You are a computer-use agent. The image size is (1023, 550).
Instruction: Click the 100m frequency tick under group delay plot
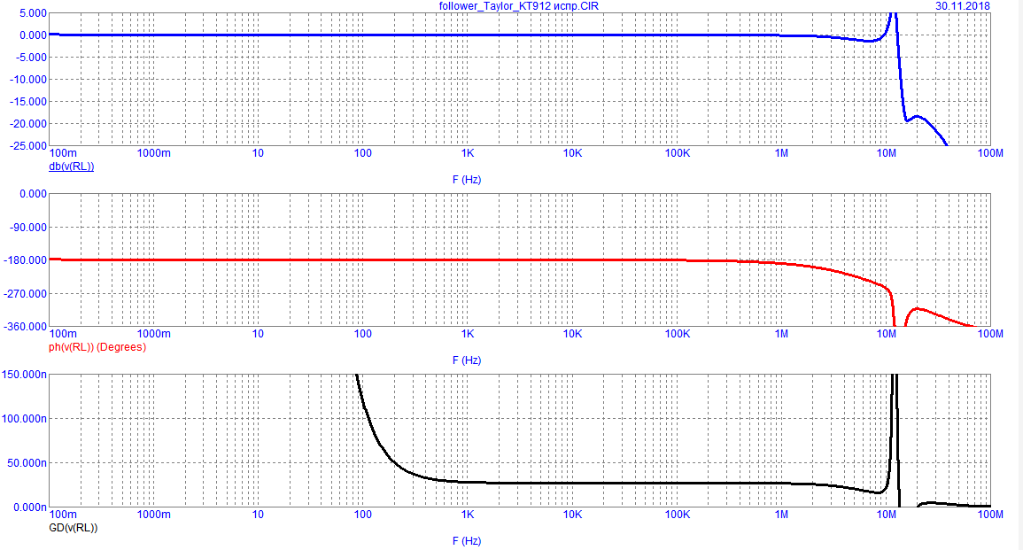pyautogui.click(x=63, y=515)
